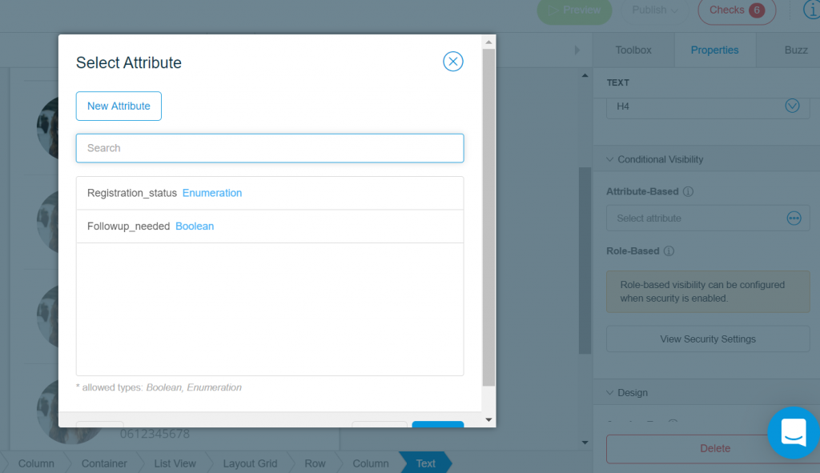This screenshot has width=820, height=473.
Task: Click the Select attribute field
Action: click(708, 218)
